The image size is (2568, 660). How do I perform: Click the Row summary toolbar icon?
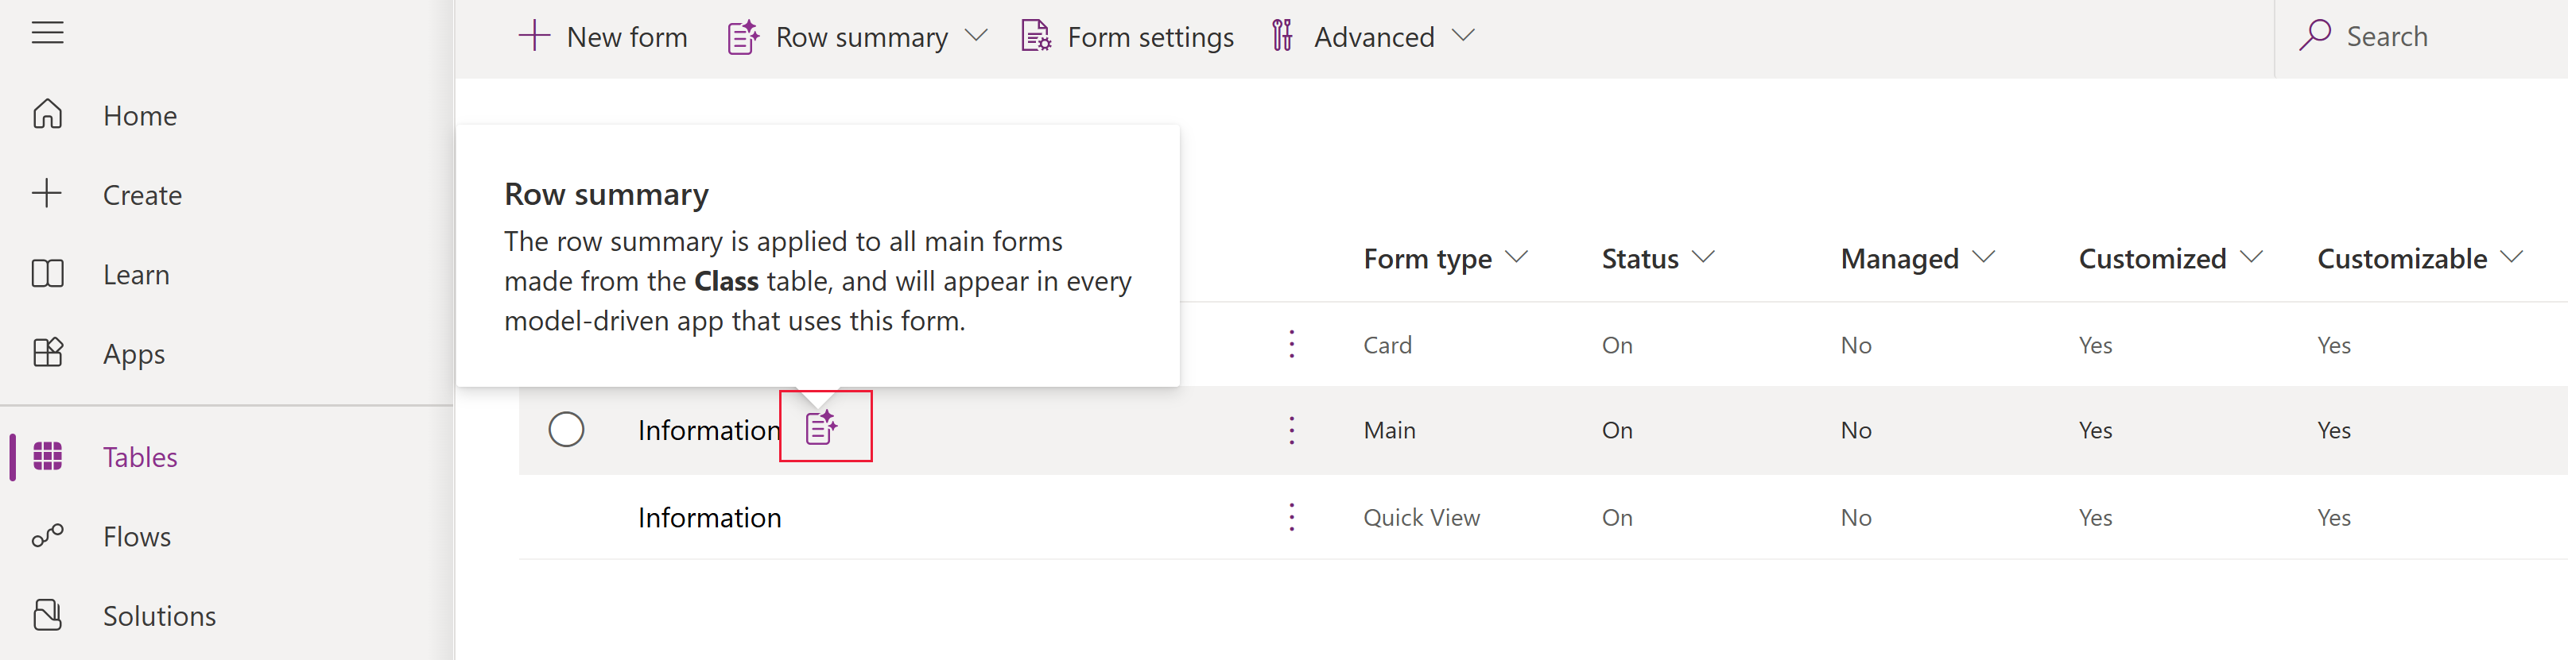point(743,37)
